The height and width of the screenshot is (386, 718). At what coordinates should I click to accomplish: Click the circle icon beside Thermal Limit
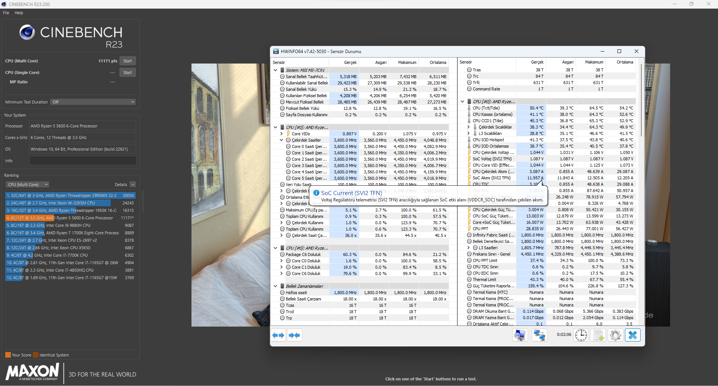pyautogui.click(x=469, y=280)
